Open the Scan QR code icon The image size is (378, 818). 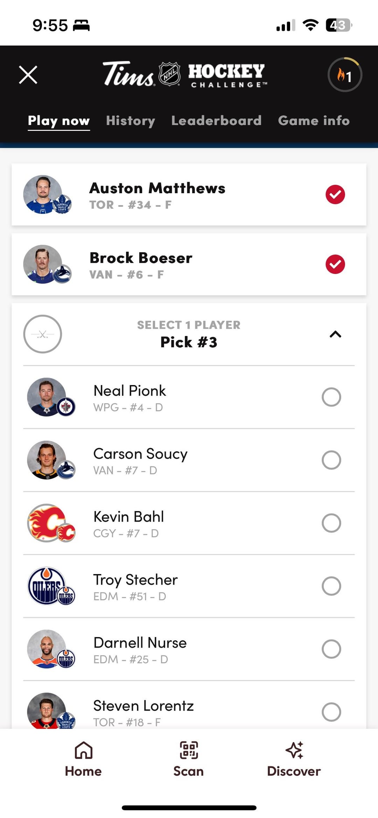click(x=189, y=750)
